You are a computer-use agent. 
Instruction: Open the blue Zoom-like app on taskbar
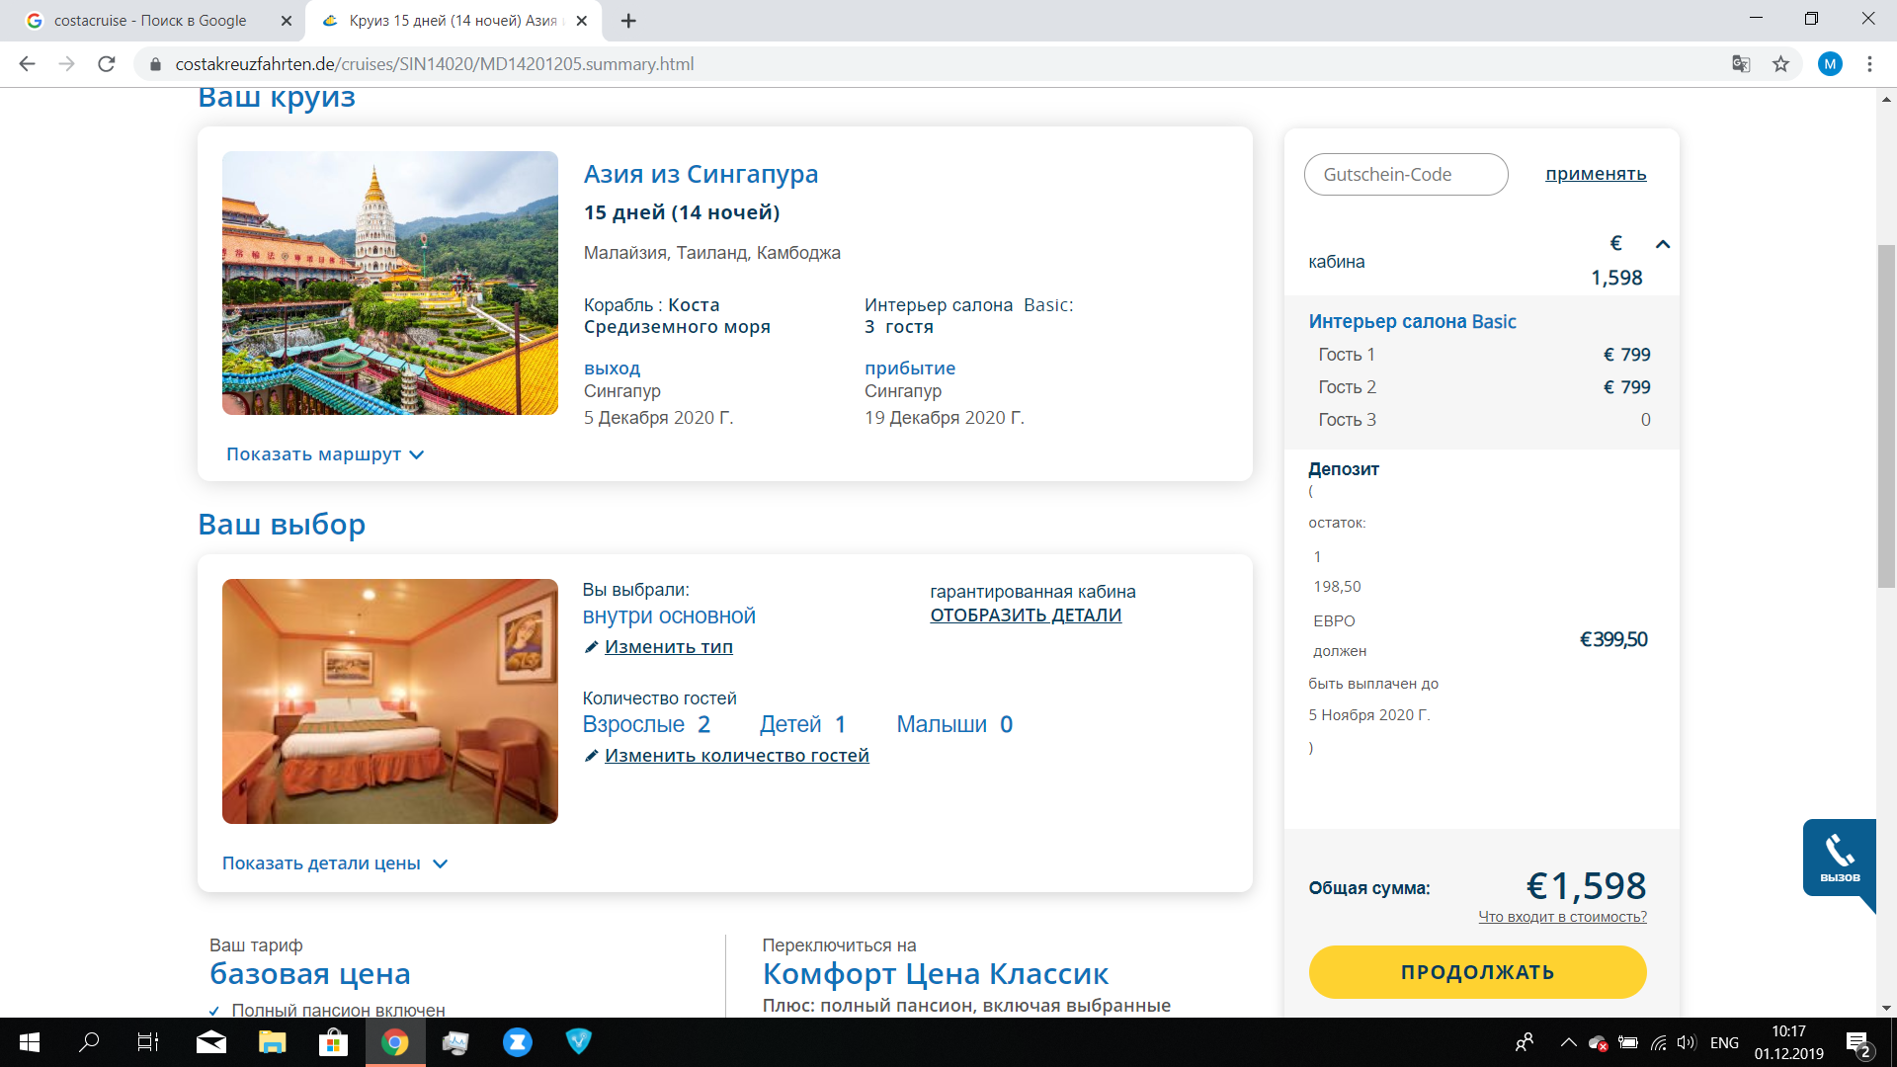(518, 1042)
